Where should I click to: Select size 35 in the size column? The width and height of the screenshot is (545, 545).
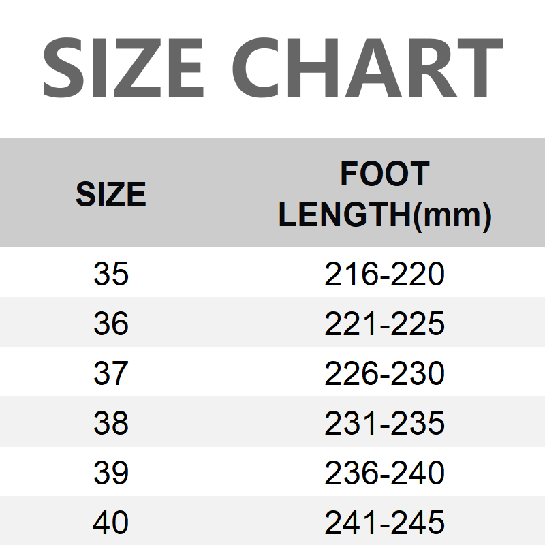tap(111, 275)
